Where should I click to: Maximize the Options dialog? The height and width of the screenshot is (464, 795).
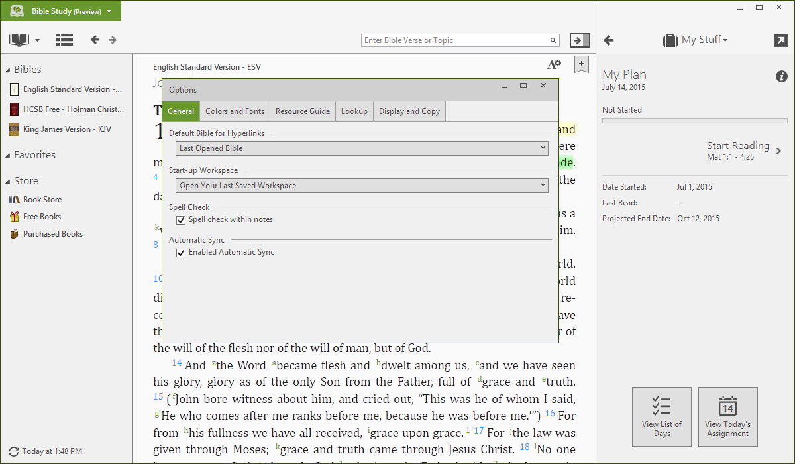coord(523,86)
